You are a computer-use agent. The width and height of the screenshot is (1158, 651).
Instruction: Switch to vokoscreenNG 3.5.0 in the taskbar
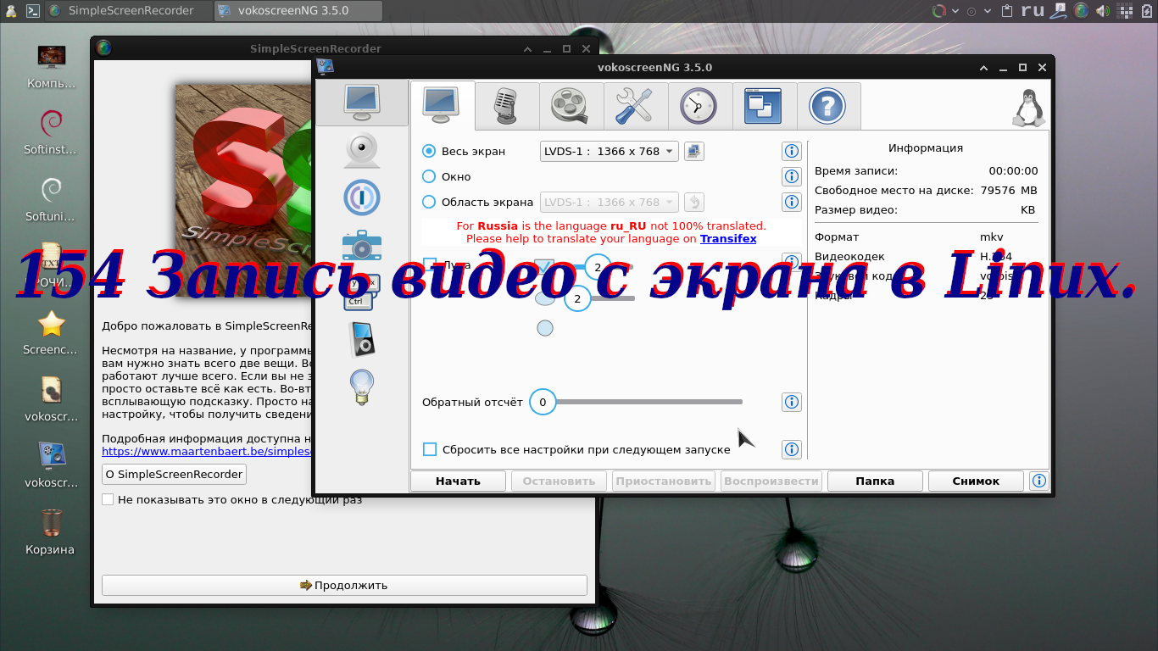(298, 11)
